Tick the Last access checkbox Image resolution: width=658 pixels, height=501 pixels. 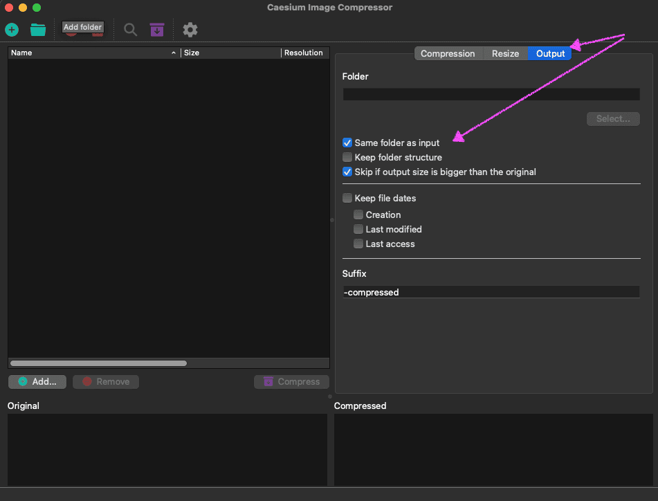pyautogui.click(x=358, y=244)
